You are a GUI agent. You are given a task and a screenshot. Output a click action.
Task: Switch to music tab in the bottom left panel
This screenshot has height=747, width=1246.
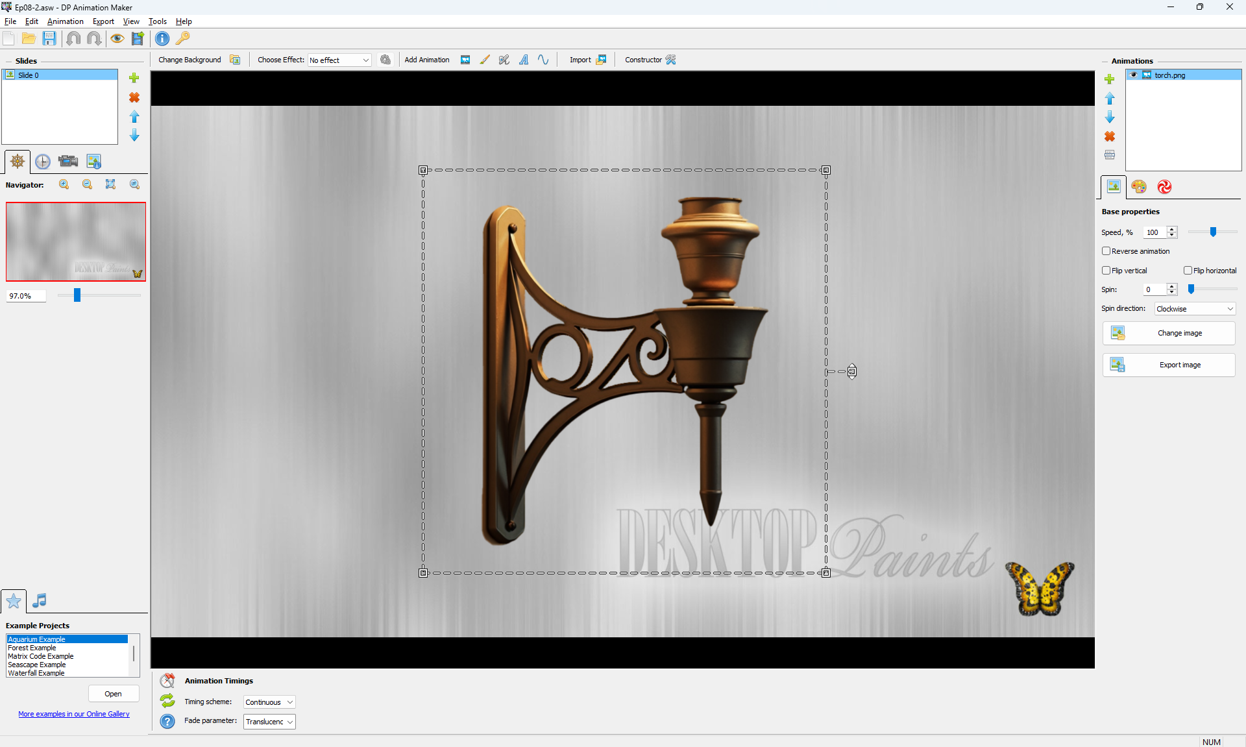pos(40,600)
